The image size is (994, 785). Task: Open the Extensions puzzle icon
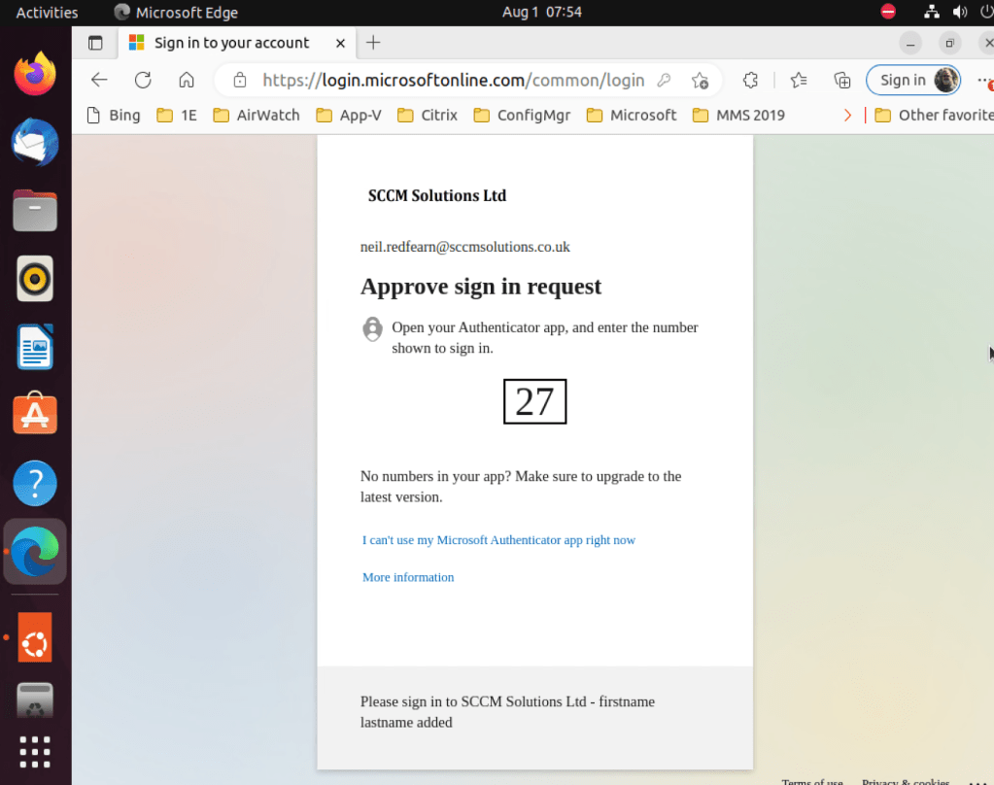(x=750, y=81)
